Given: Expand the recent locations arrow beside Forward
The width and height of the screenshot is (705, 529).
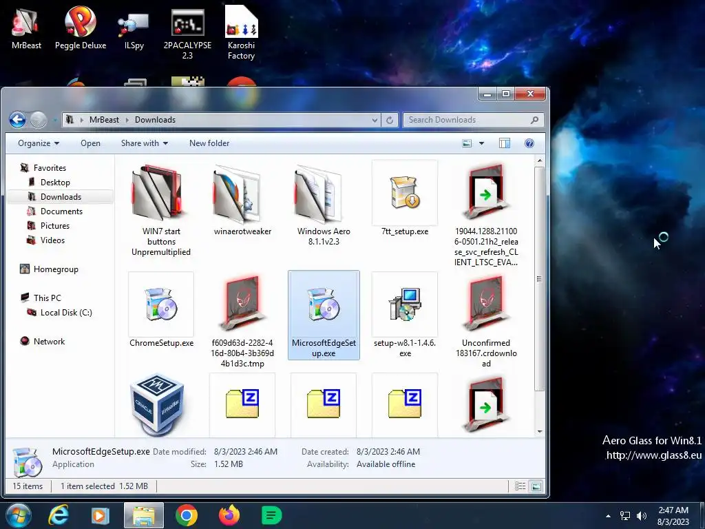Looking at the screenshot, I should pos(54,120).
